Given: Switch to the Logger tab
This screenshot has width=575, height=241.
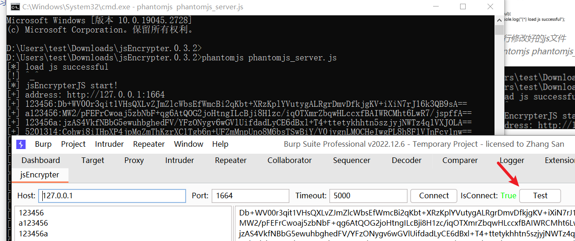Looking at the screenshot, I should pos(512,160).
